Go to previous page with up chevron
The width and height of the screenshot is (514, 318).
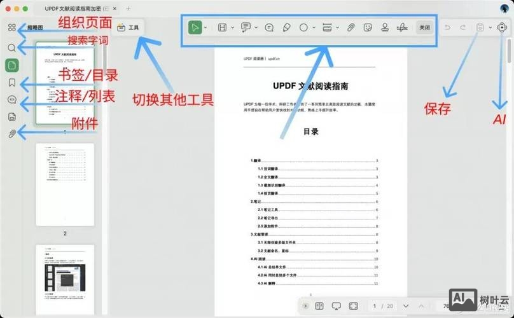click(422, 306)
